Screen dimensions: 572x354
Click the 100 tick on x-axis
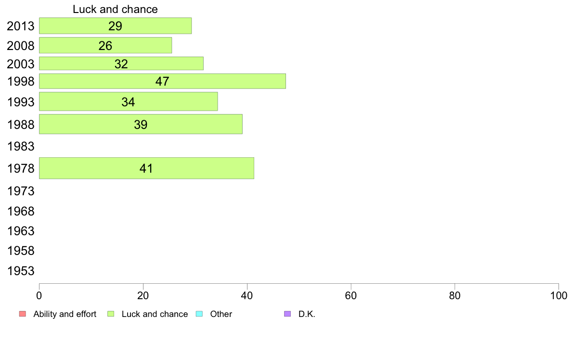pyautogui.click(x=559, y=295)
